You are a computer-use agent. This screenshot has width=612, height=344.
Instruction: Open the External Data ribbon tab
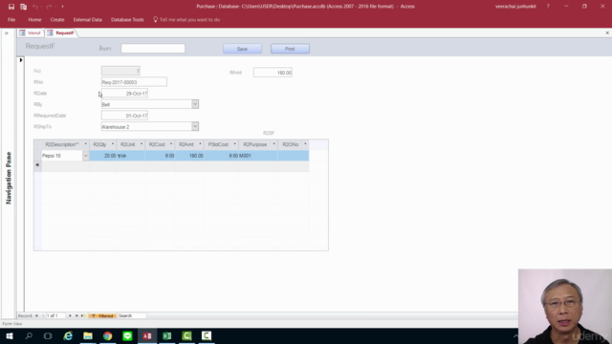(x=88, y=19)
